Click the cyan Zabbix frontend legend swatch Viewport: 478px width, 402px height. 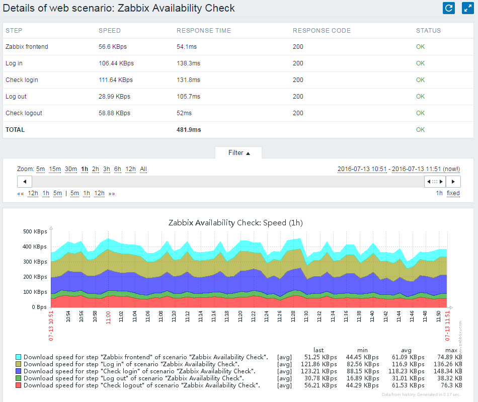click(18, 357)
